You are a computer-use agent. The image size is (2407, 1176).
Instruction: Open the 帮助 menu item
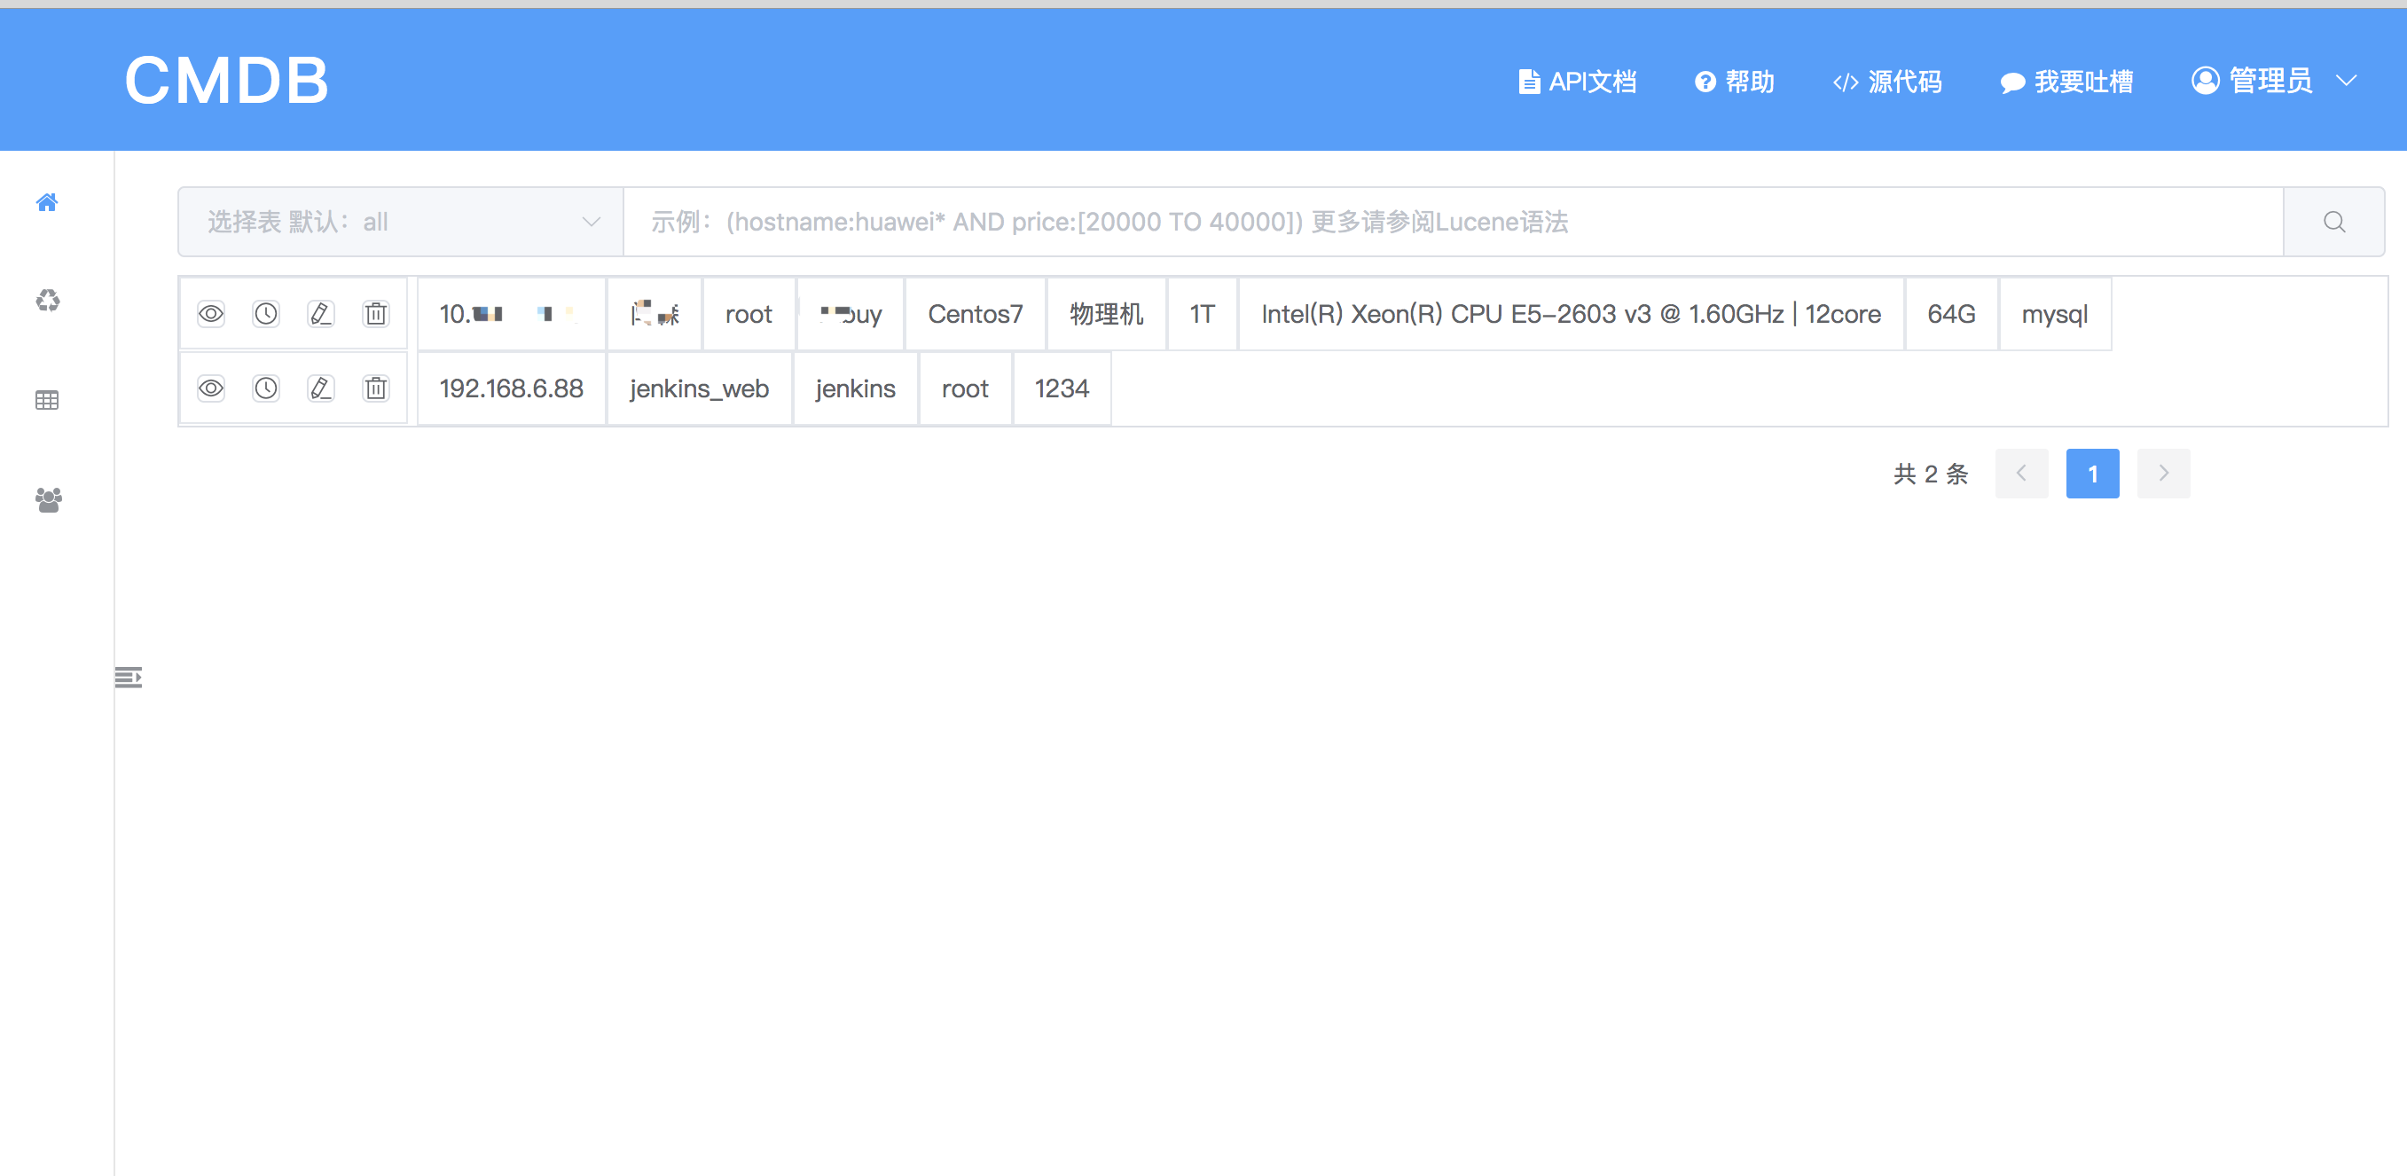pos(1733,82)
